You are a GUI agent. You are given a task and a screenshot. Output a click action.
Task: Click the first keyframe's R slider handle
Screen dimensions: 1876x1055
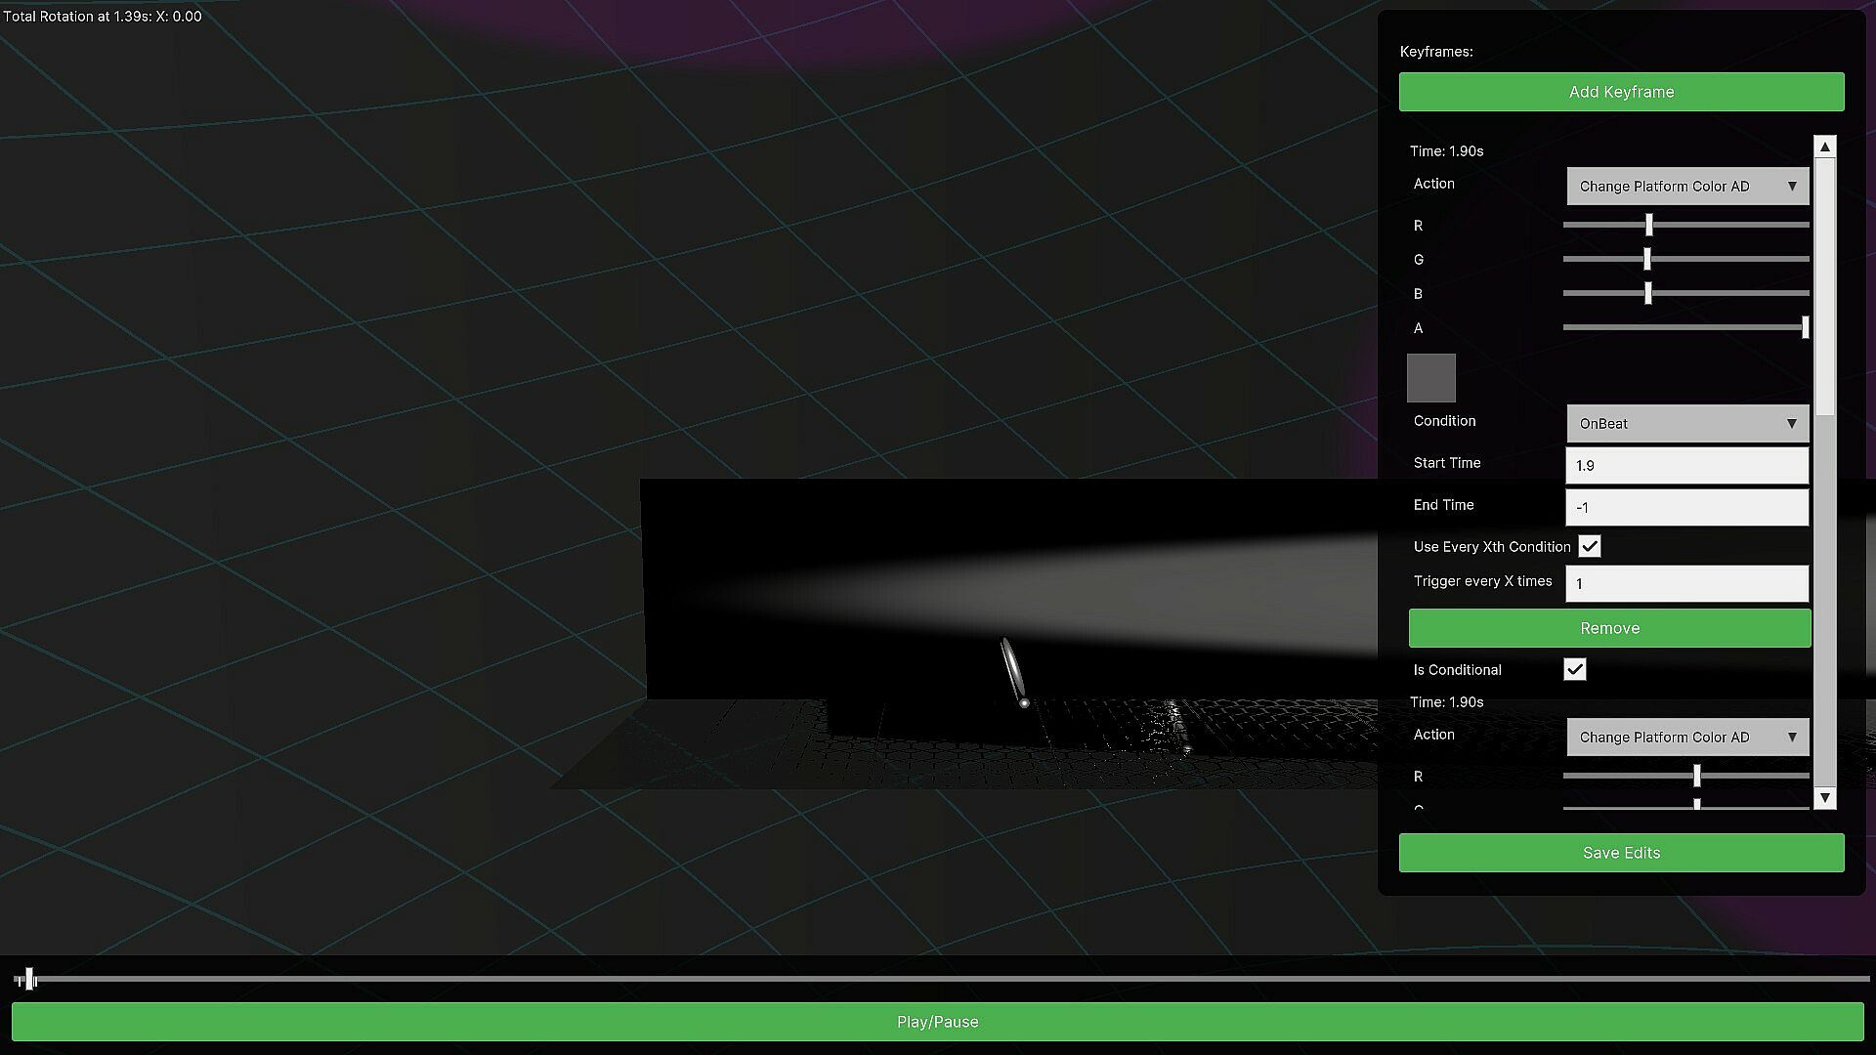(1648, 226)
